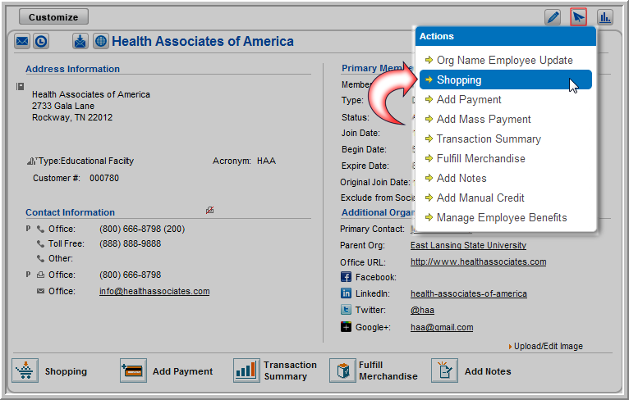Select Org Name Employee Update in Actions menu
Screen dimensions: 629x400
506,60
